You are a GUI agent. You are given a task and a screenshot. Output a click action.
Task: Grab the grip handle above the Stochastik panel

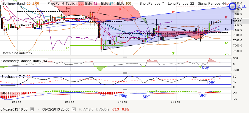(x=125, y=73)
